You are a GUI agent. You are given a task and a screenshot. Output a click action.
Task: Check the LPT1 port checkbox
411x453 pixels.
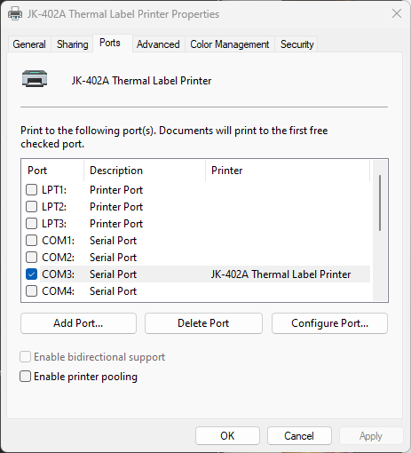pyautogui.click(x=31, y=190)
